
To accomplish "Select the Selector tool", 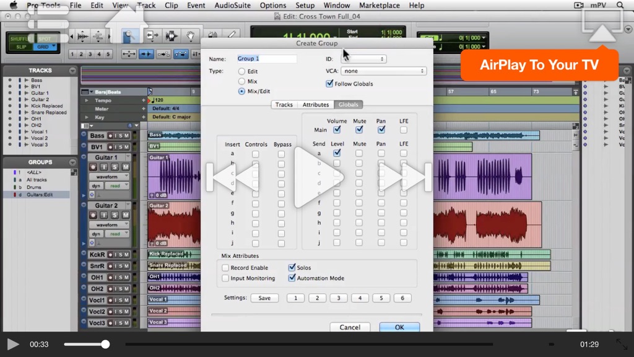I will [172, 35].
